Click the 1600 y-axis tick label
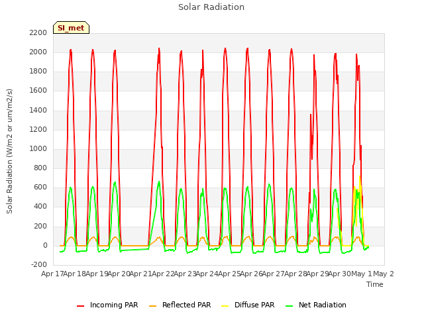Viewport: 424px width, 318px height. point(38,91)
